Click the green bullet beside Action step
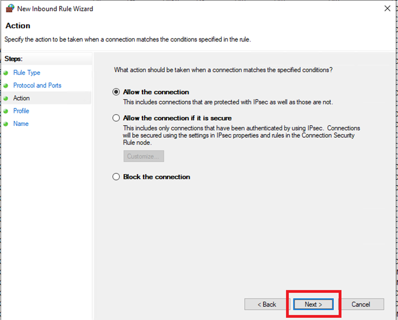This screenshot has height=320, width=398. 6,98
